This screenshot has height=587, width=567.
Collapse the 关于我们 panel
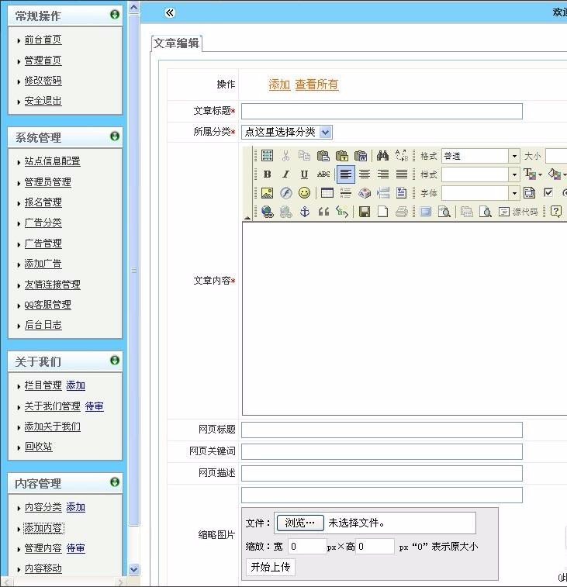(115, 360)
